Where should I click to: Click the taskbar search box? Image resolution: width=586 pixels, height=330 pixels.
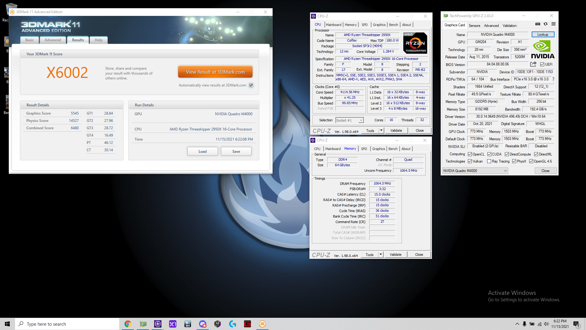(x=67, y=324)
